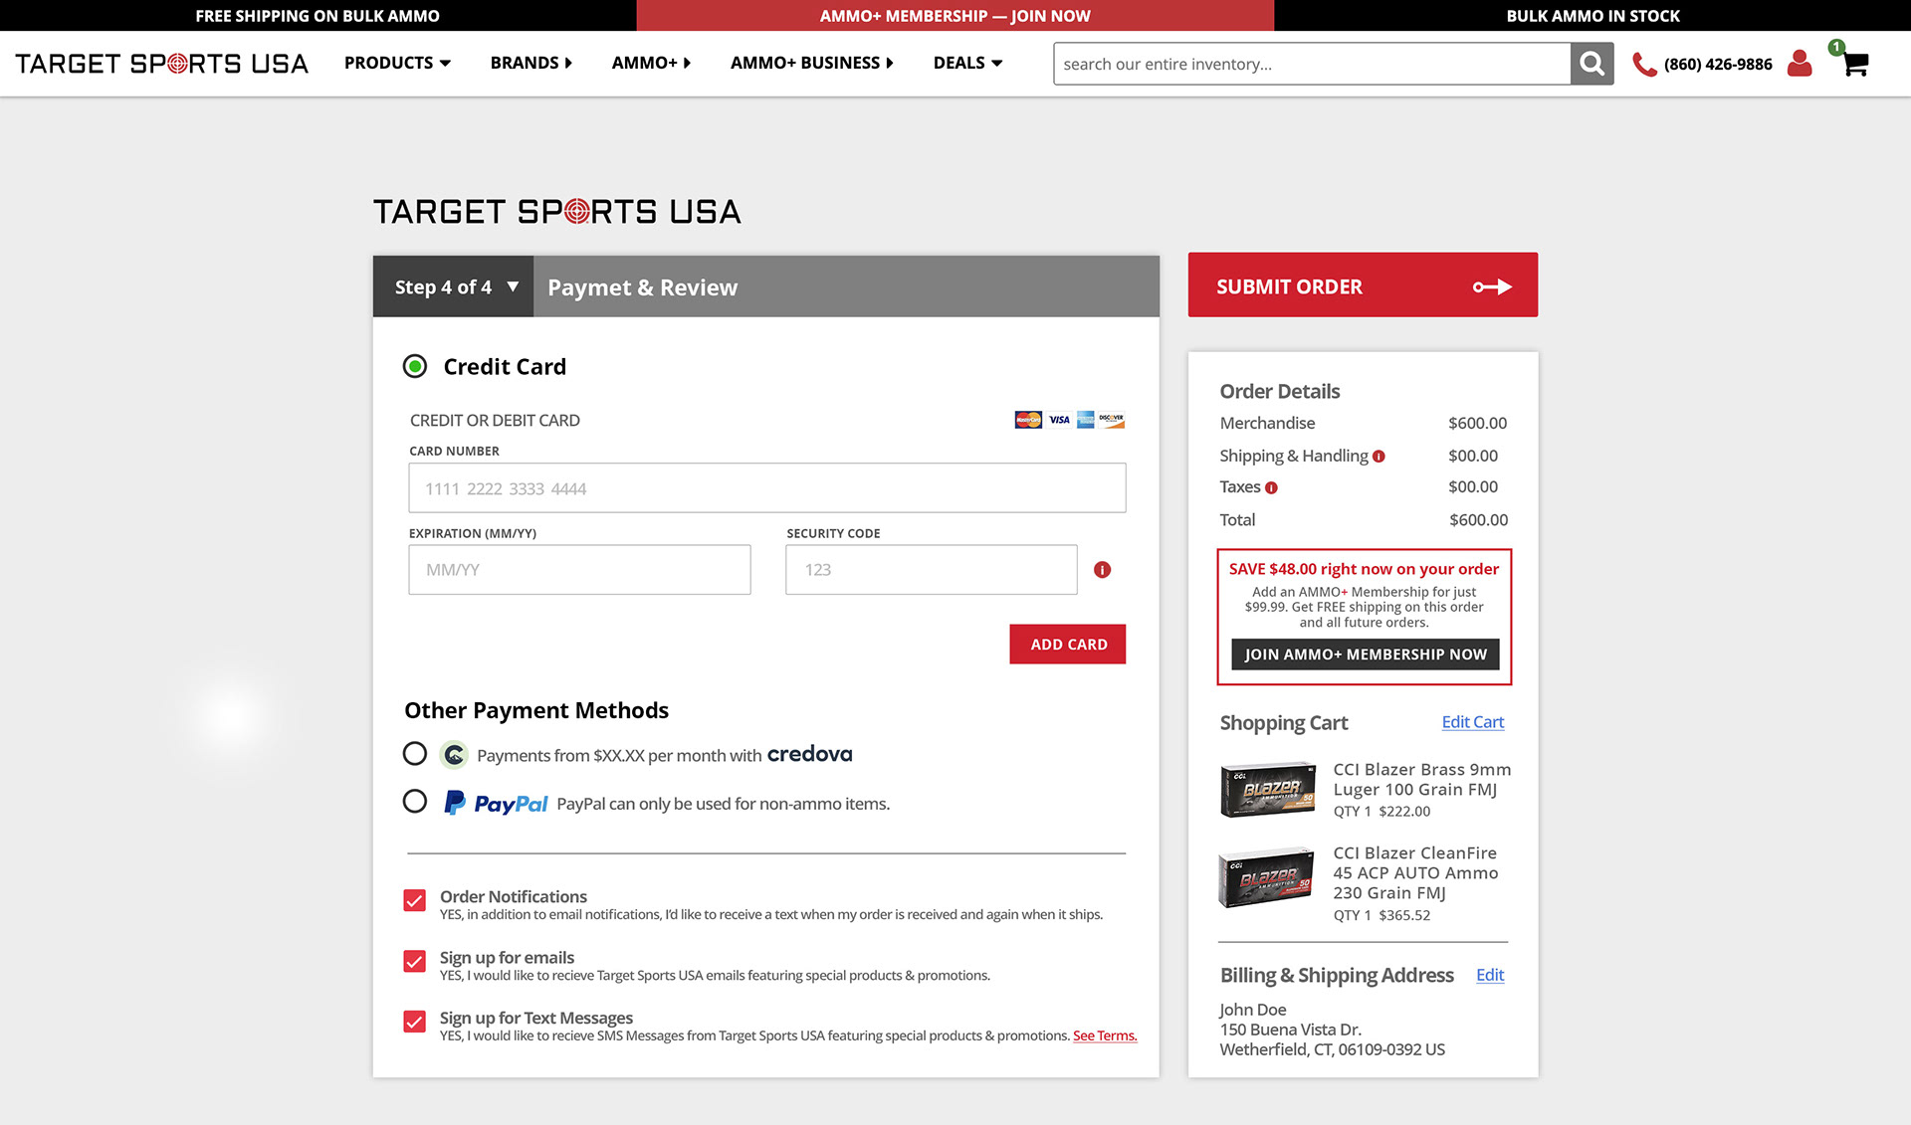Open the PRODUCTS dropdown menu
This screenshot has height=1125, width=1911.
[397, 63]
